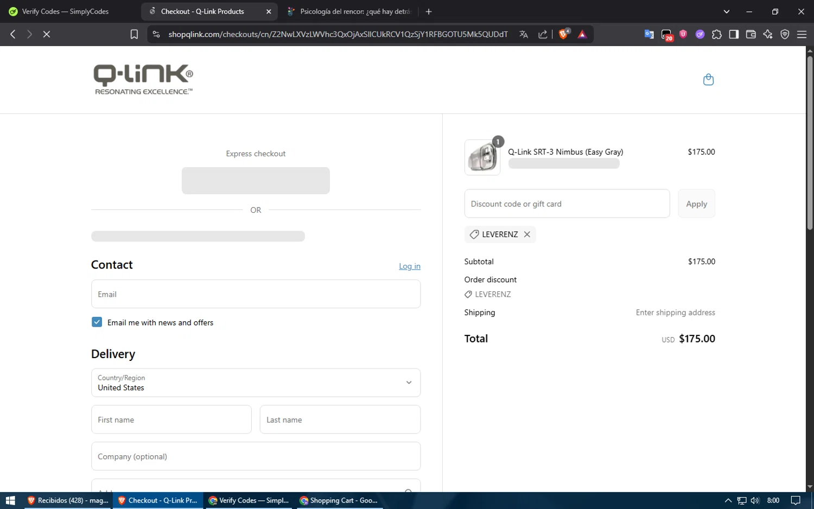Open the Windows Start menu
Viewport: 814px width, 509px height.
coord(10,500)
